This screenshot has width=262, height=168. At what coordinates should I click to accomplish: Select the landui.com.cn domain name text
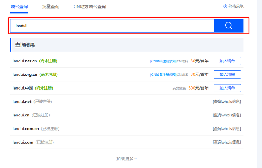pos(26,129)
